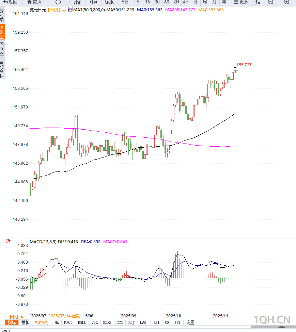Viewport: 296px width, 332px height.
Task: Select the 60-minute timeframe
Action: coord(167,2)
